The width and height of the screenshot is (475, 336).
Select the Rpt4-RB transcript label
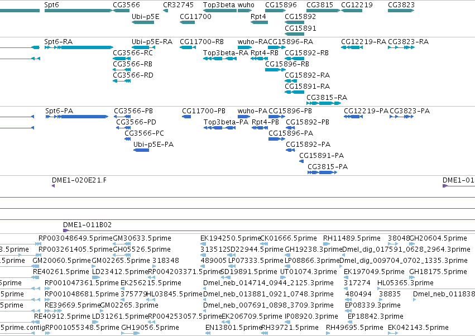click(x=265, y=52)
